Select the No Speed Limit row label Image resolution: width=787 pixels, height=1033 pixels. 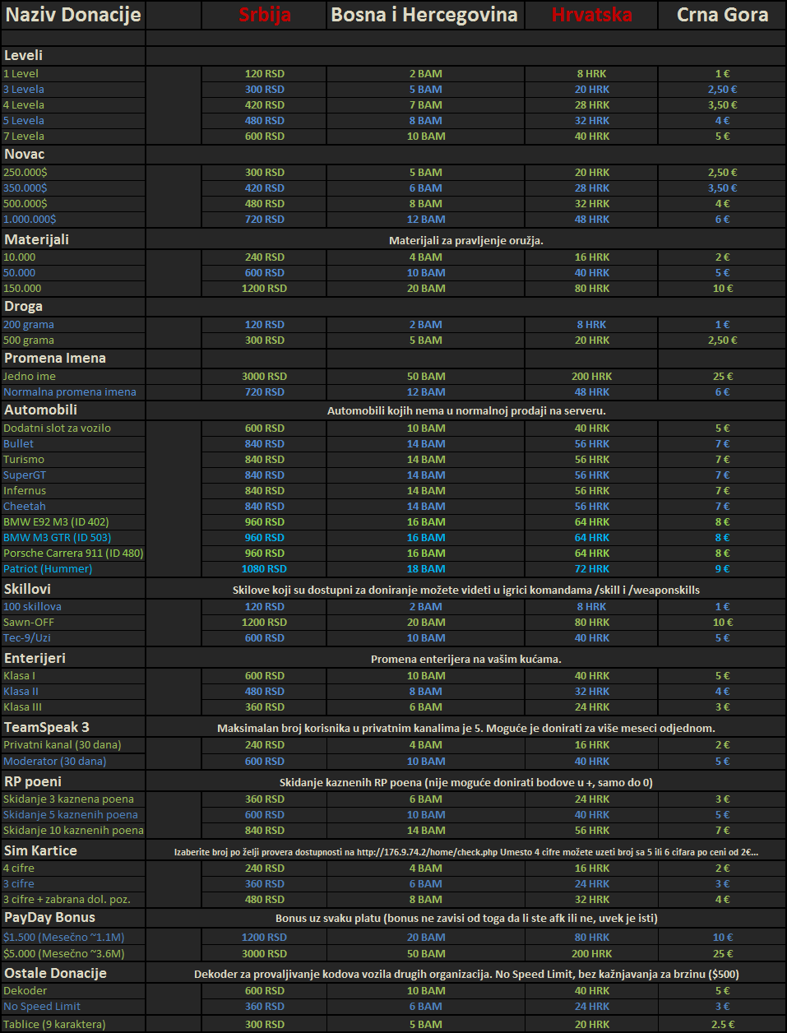(x=42, y=1007)
